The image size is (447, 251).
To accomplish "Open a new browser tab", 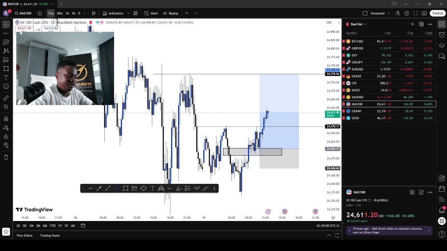I will pyautogui.click(x=61, y=4).
